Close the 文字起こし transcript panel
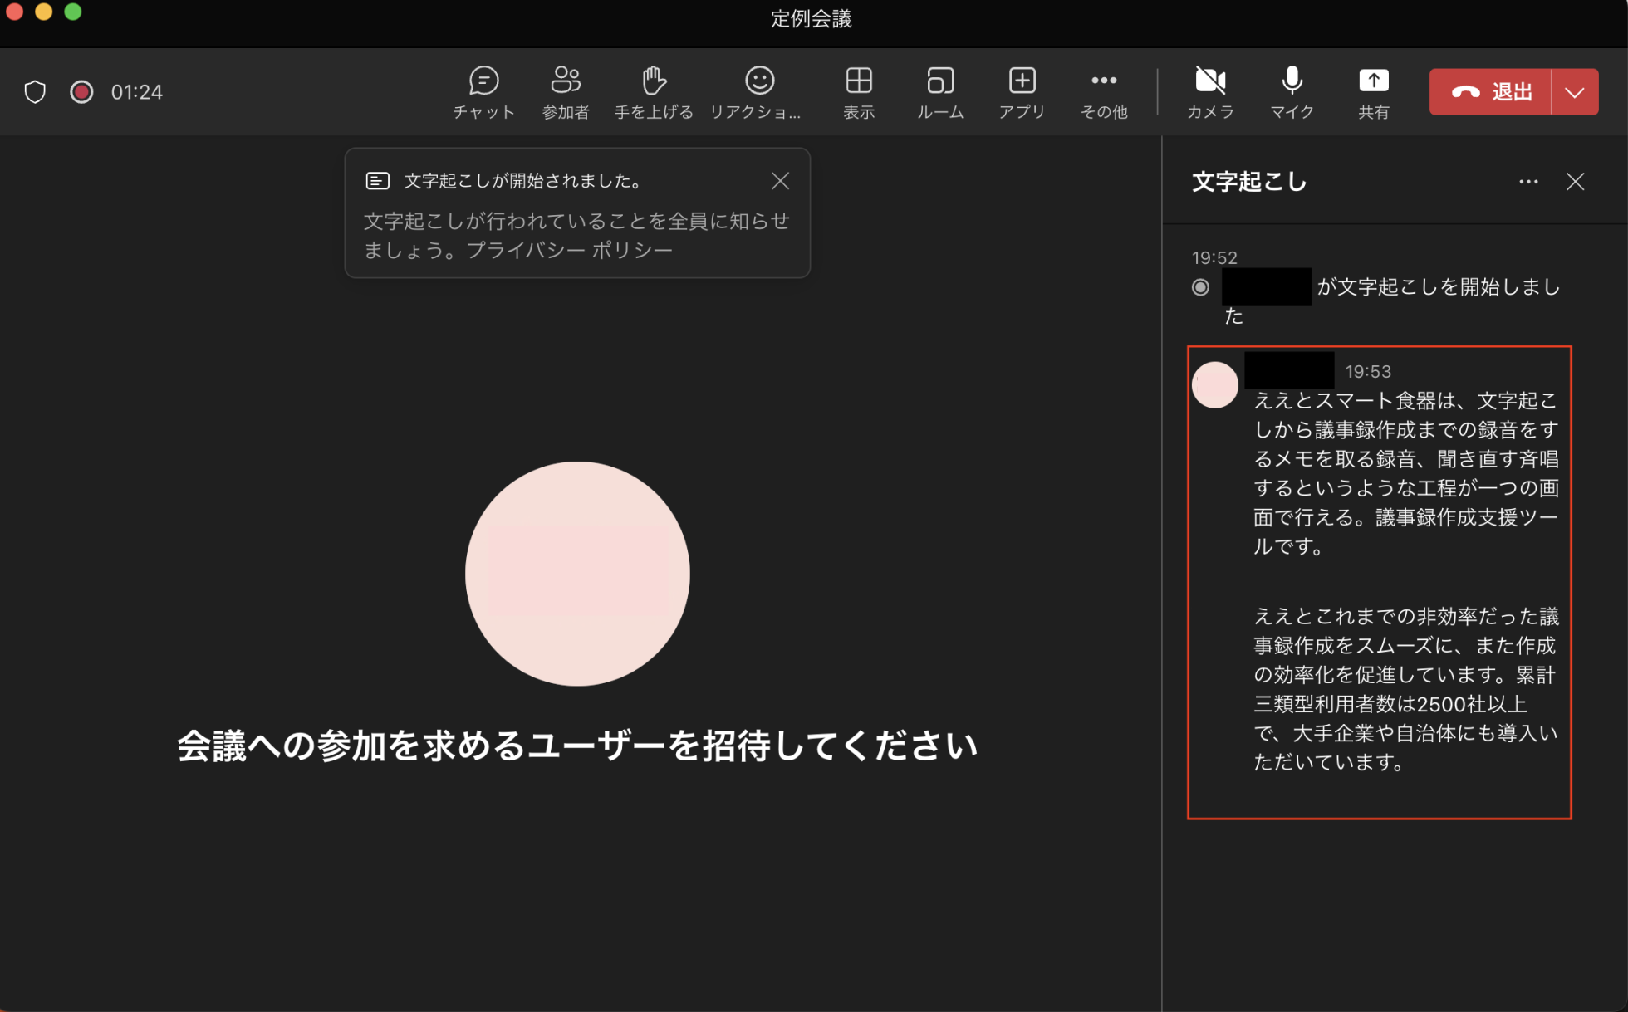Screen dimensions: 1628x1012 (x=1575, y=182)
